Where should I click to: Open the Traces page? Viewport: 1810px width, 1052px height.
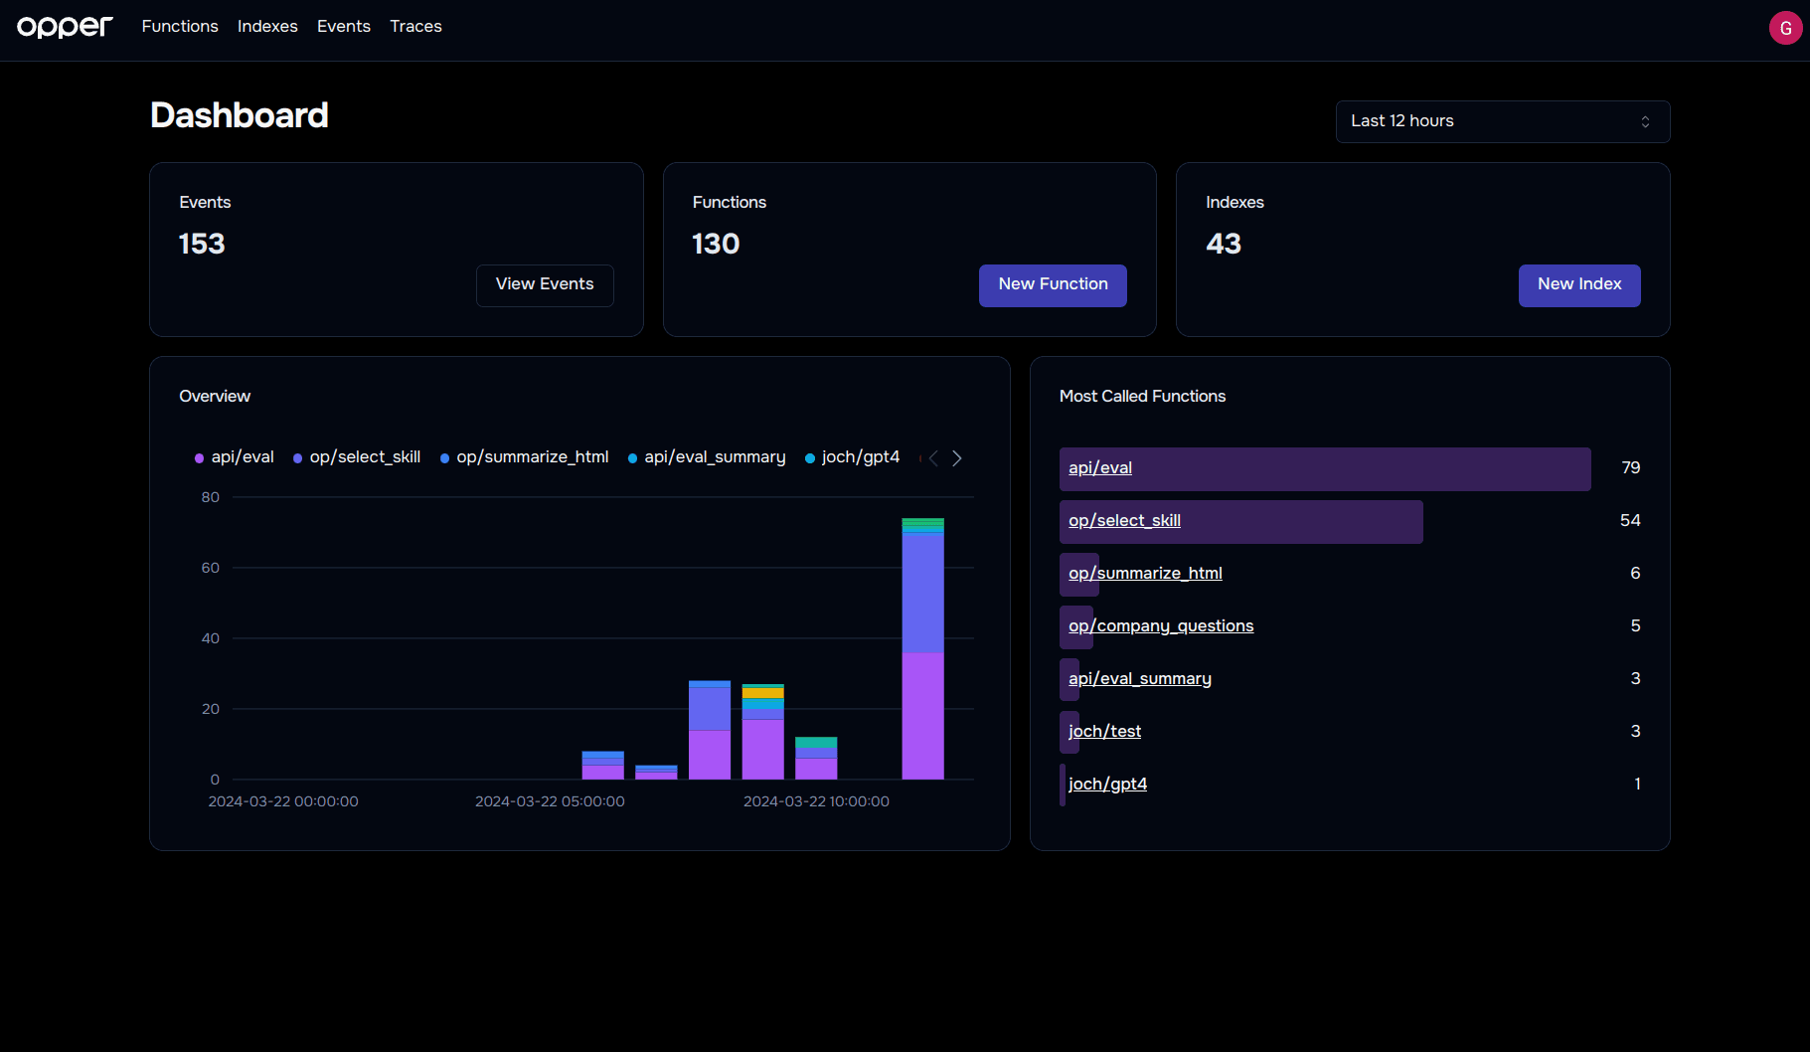(x=415, y=27)
